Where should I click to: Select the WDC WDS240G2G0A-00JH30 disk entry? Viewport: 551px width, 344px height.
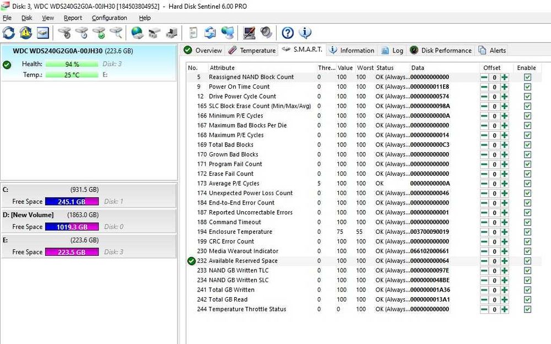point(89,63)
